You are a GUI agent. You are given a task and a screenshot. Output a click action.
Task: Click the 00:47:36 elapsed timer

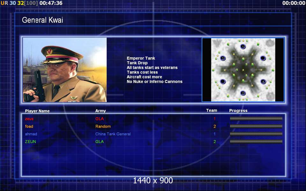[x=51, y=3]
